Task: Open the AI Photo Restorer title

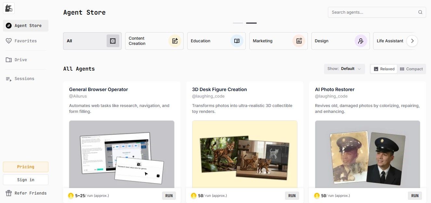Action: (x=334, y=89)
